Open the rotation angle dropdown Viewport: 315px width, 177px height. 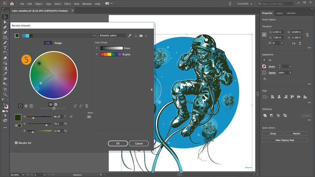click(282, 43)
